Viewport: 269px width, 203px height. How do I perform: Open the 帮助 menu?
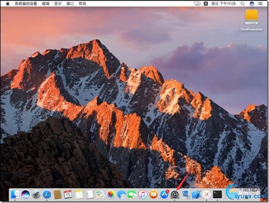tap(83, 4)
